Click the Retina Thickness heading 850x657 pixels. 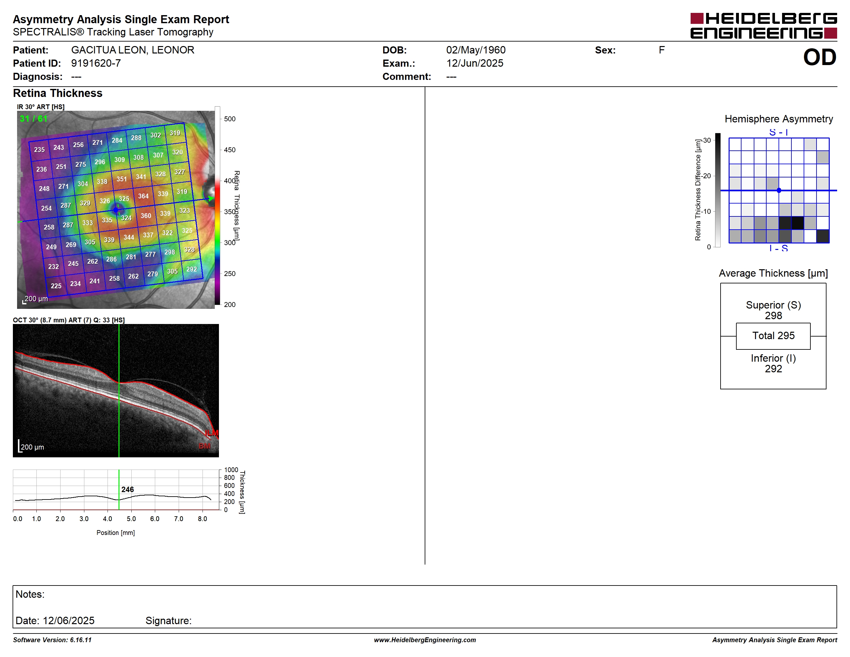point(58,93)
